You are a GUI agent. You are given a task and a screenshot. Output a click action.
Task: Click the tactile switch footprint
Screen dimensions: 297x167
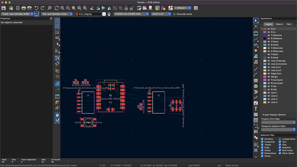click(x=88, y=122)
